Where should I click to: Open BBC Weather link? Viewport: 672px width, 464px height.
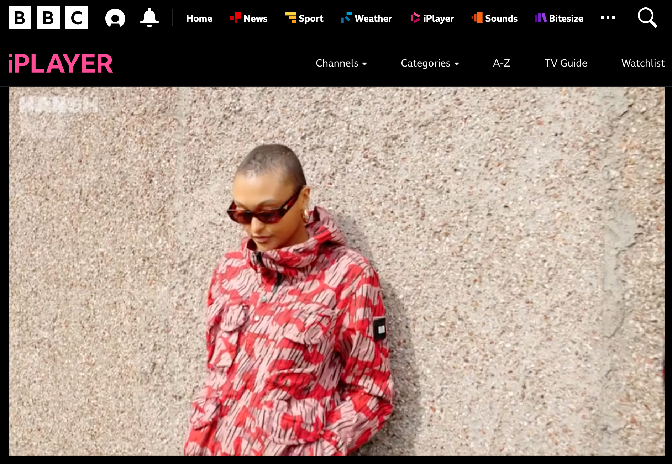pyautogui.click(x=366, y=18)
